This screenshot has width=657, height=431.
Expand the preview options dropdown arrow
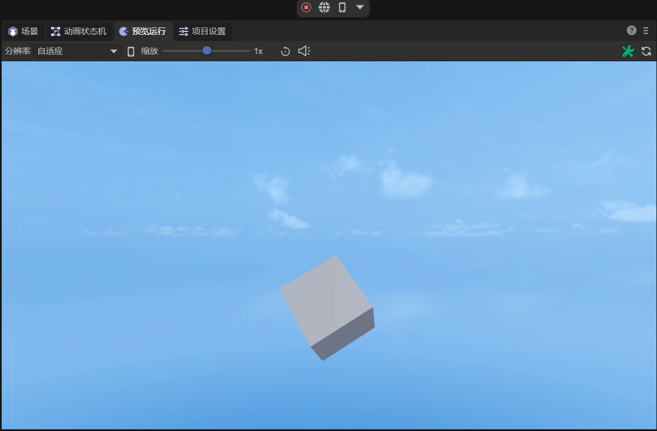[360, 7]
